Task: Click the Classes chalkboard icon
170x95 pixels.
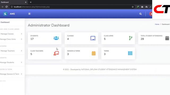Action: click(x=93, y=38)
